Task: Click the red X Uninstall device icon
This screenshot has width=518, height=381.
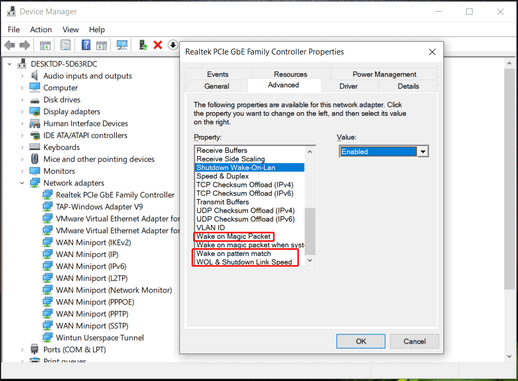Action: tap(158, 45)
